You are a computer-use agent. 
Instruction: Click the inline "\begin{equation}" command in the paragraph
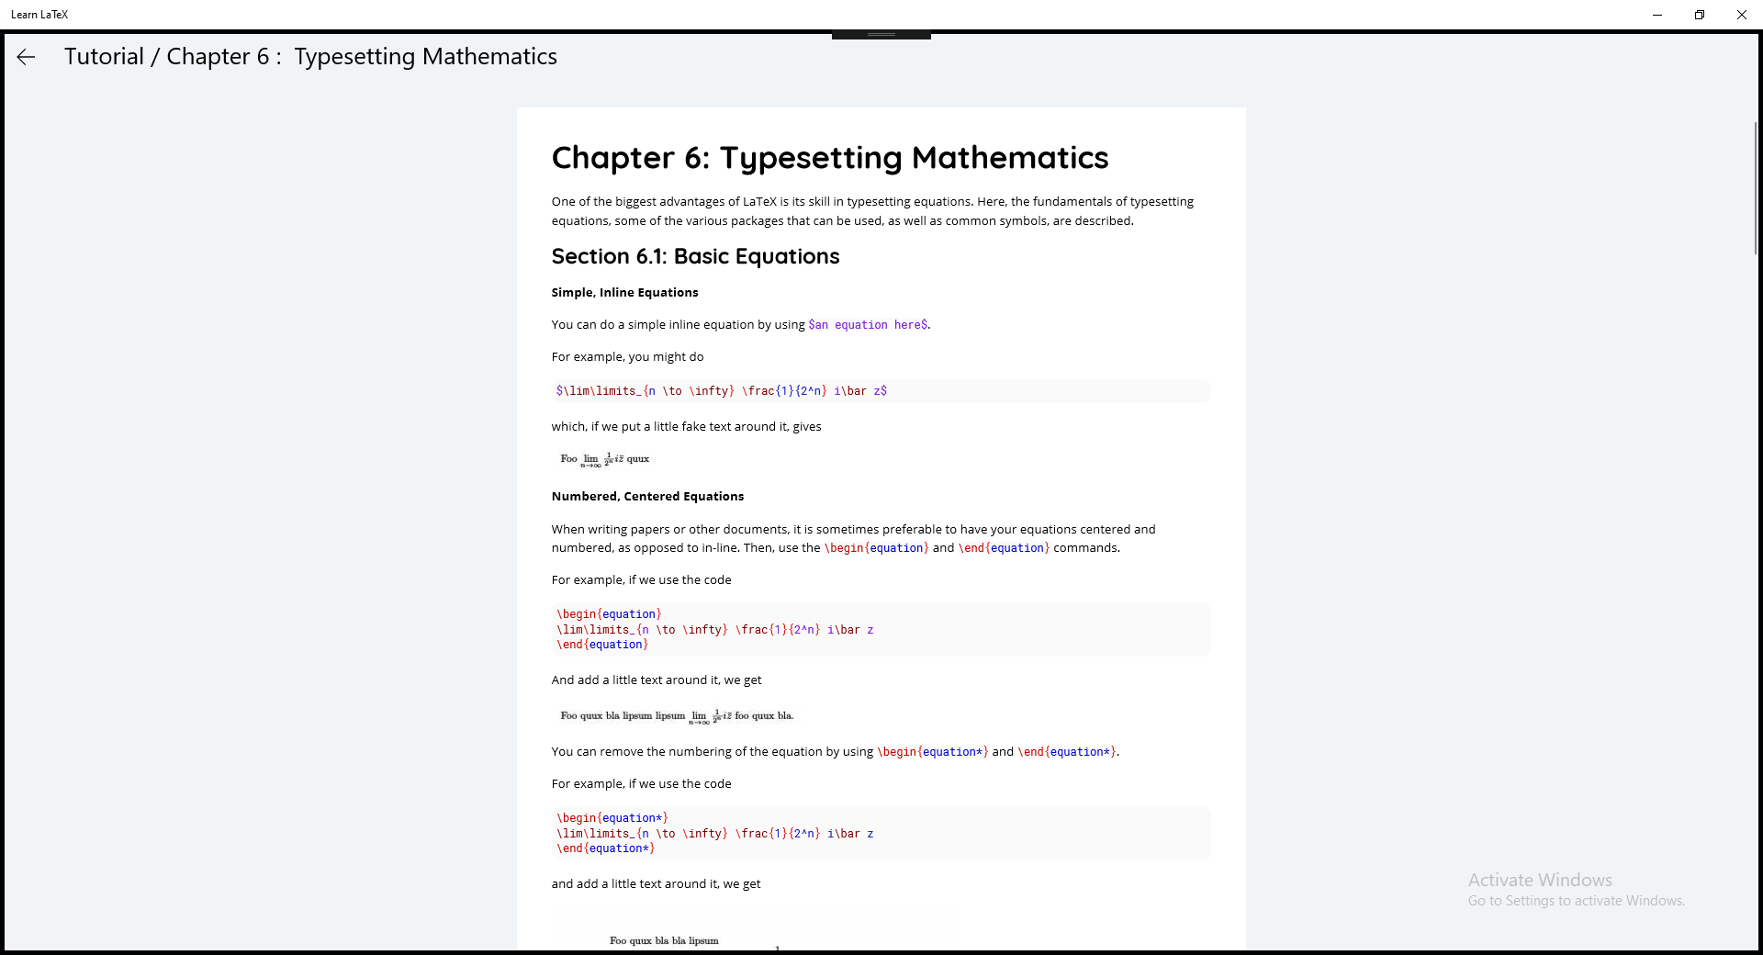(x=877, y=548)
